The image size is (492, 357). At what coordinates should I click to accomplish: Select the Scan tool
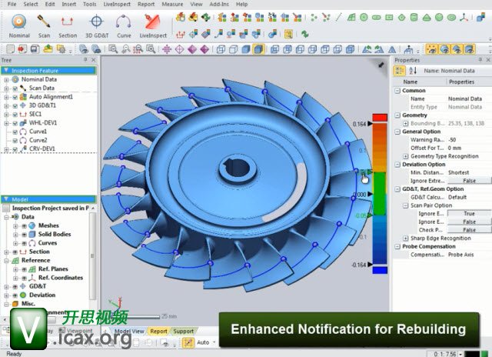(45, 24)
